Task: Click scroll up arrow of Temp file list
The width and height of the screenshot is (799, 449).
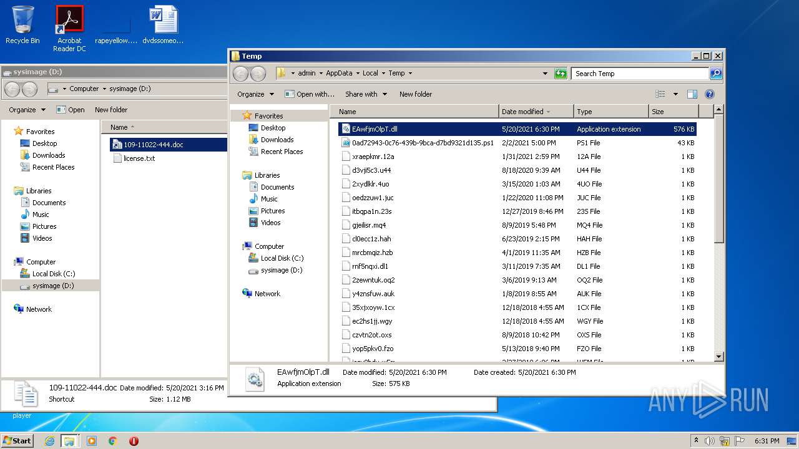Action: point(718,110)
